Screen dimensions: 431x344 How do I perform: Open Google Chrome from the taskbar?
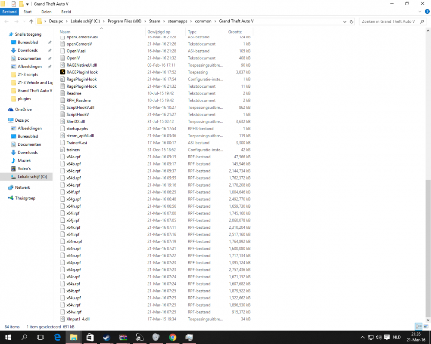173,337
